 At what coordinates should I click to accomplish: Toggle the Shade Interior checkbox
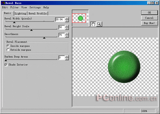pyautogui.click(x=6, y=65)
